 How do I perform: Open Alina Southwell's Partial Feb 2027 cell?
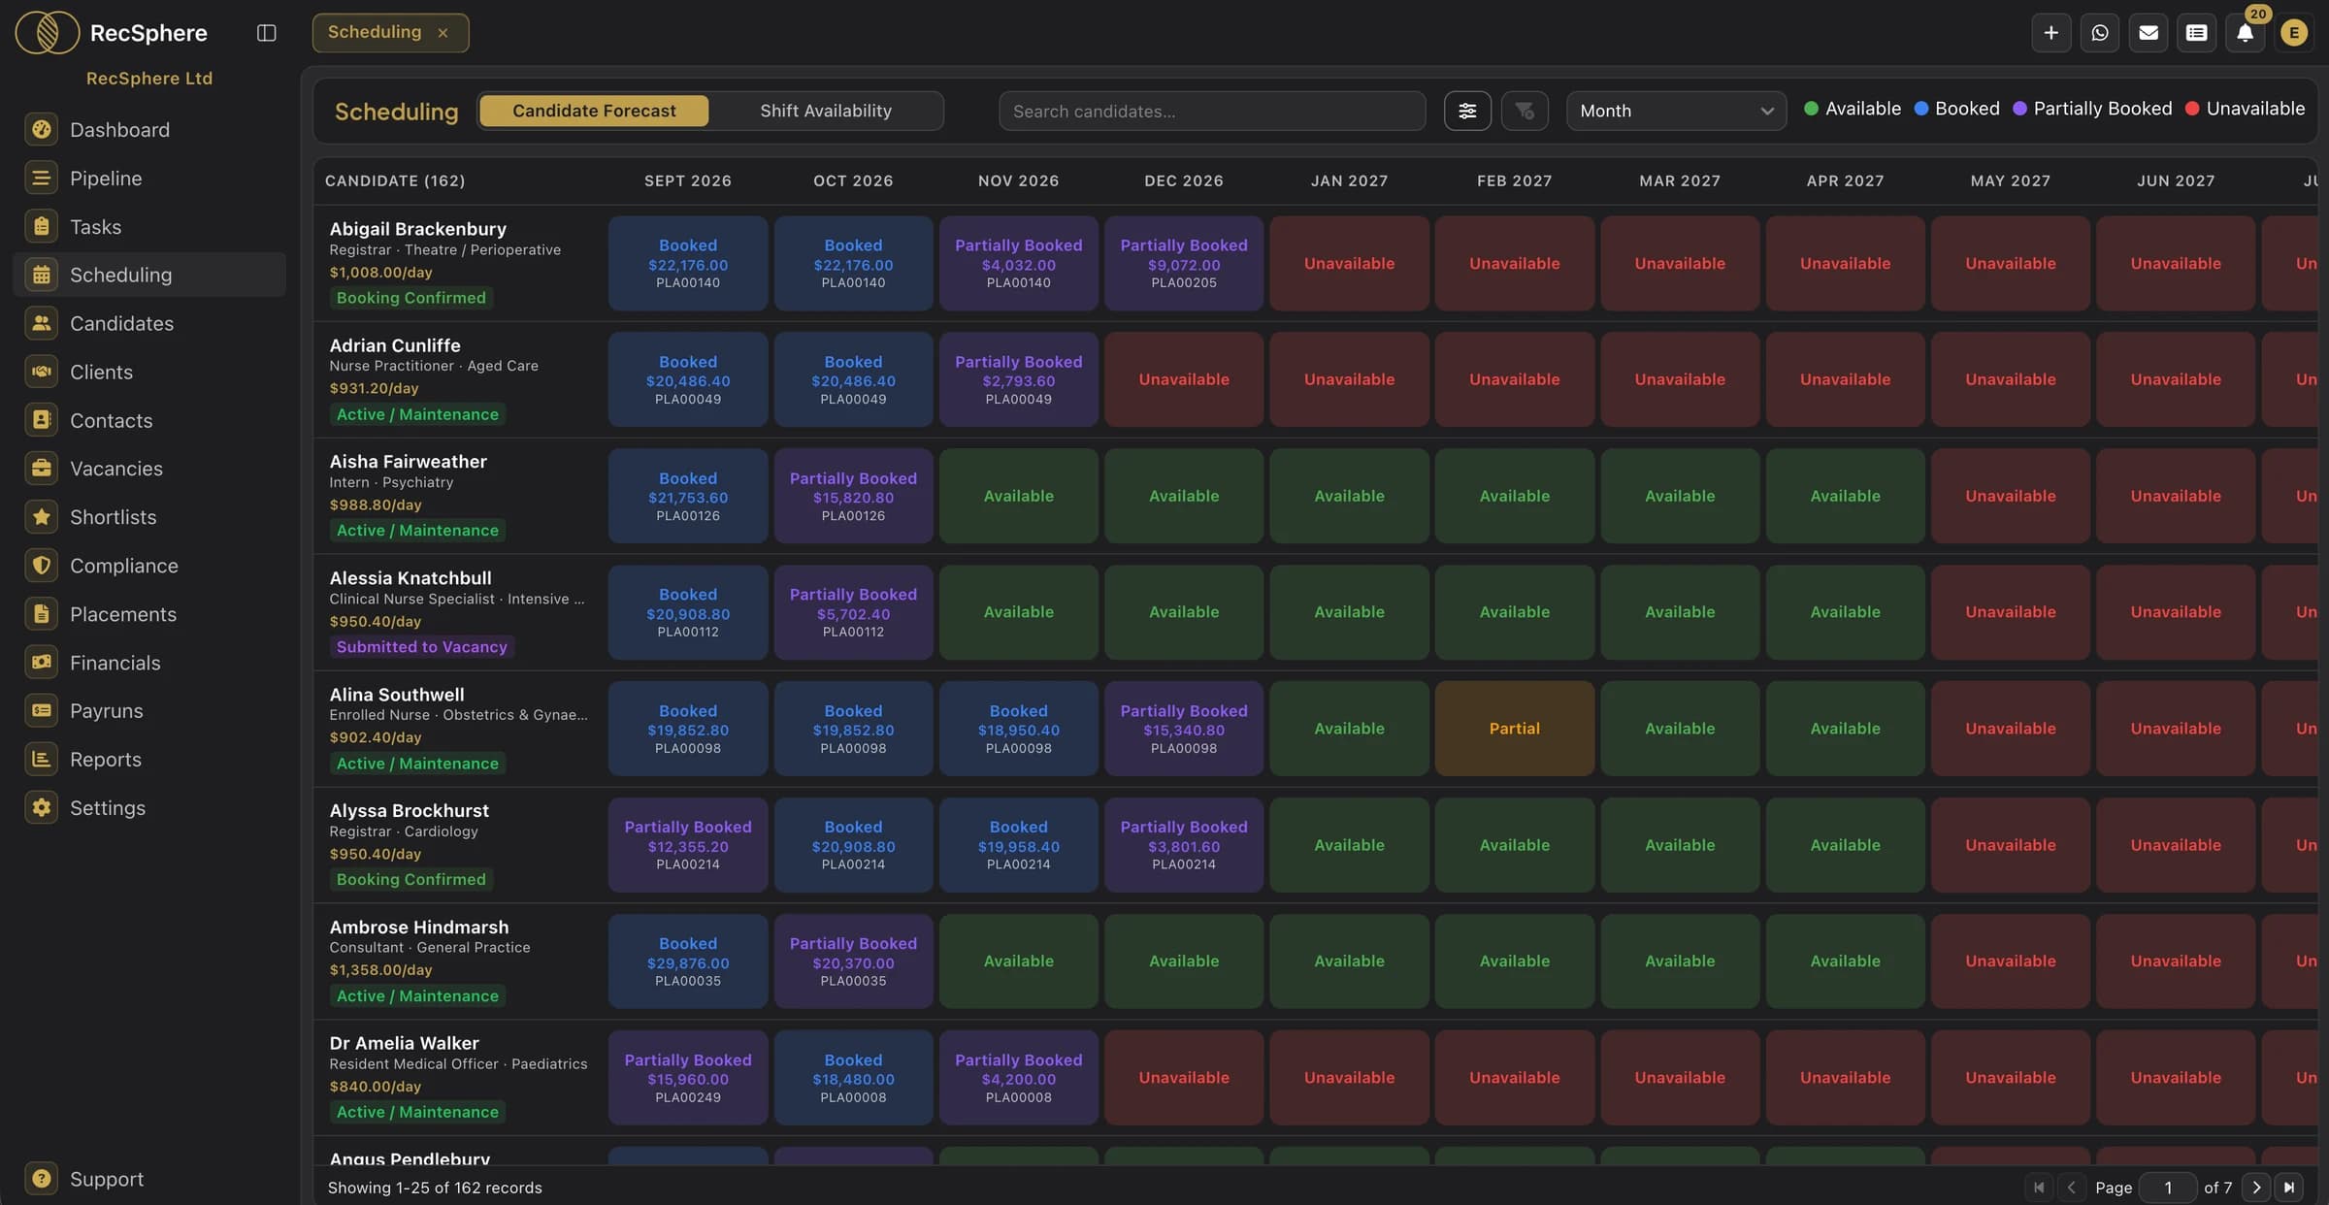coord(1514,729)
